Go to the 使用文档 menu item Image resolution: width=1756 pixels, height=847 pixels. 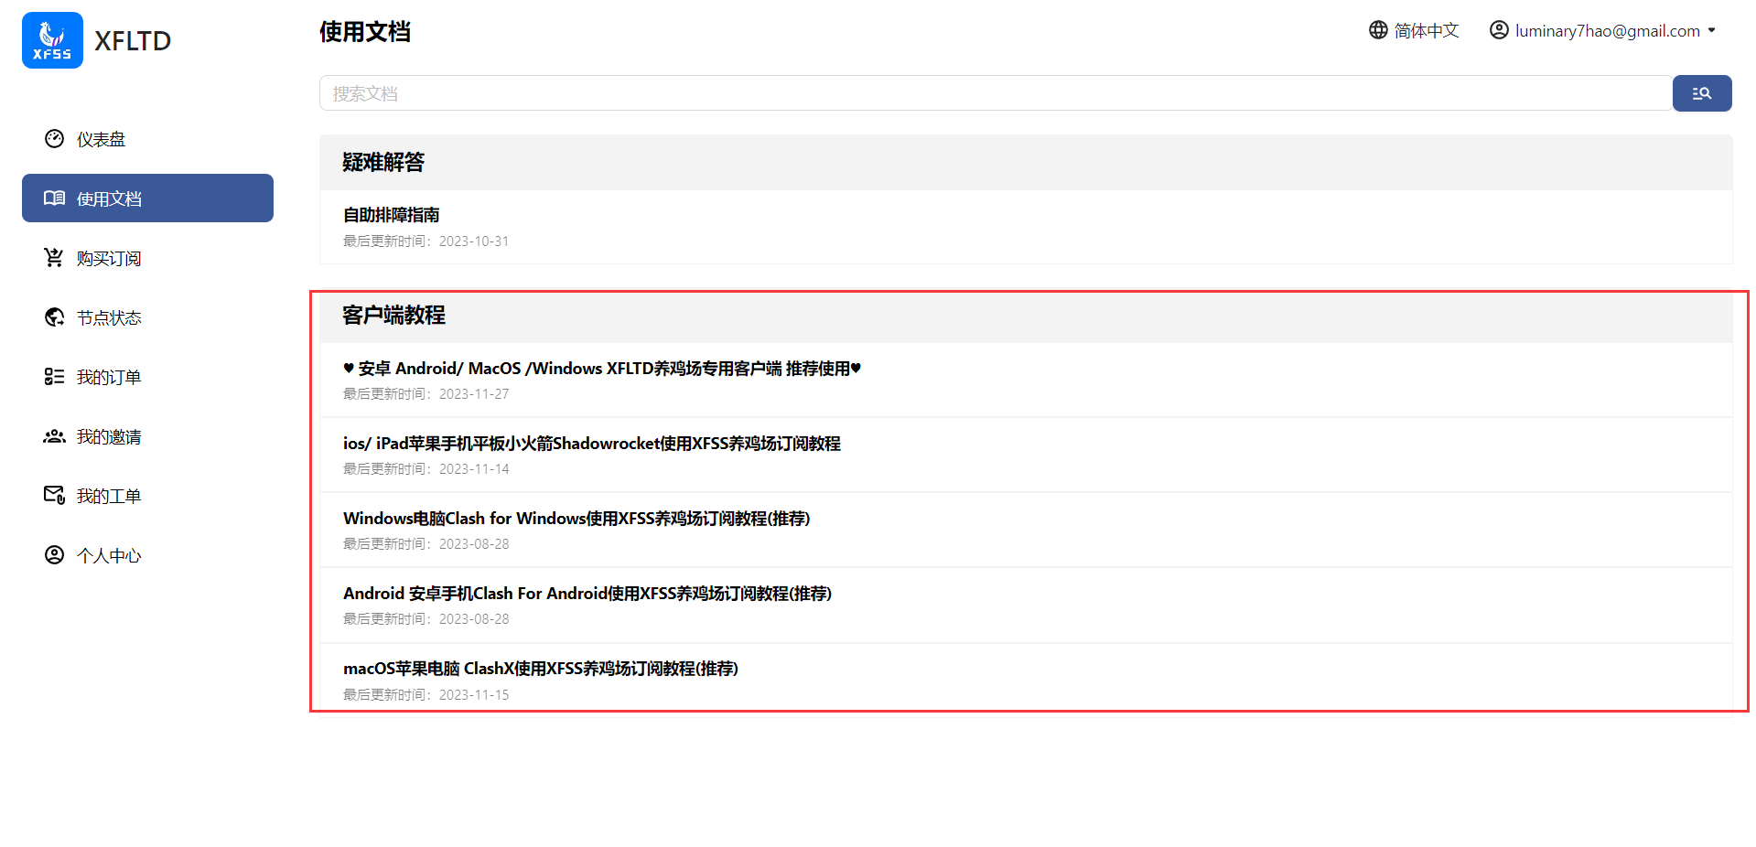[x=147, y=198]
